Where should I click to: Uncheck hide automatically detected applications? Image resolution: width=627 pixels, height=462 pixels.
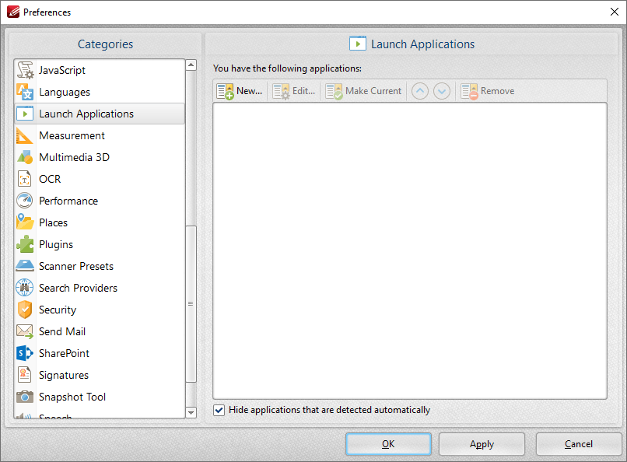pos(219,410)
